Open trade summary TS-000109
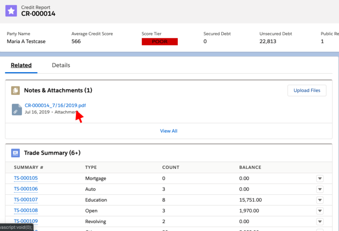Viewport: 339px width, 231px height. 26,221
